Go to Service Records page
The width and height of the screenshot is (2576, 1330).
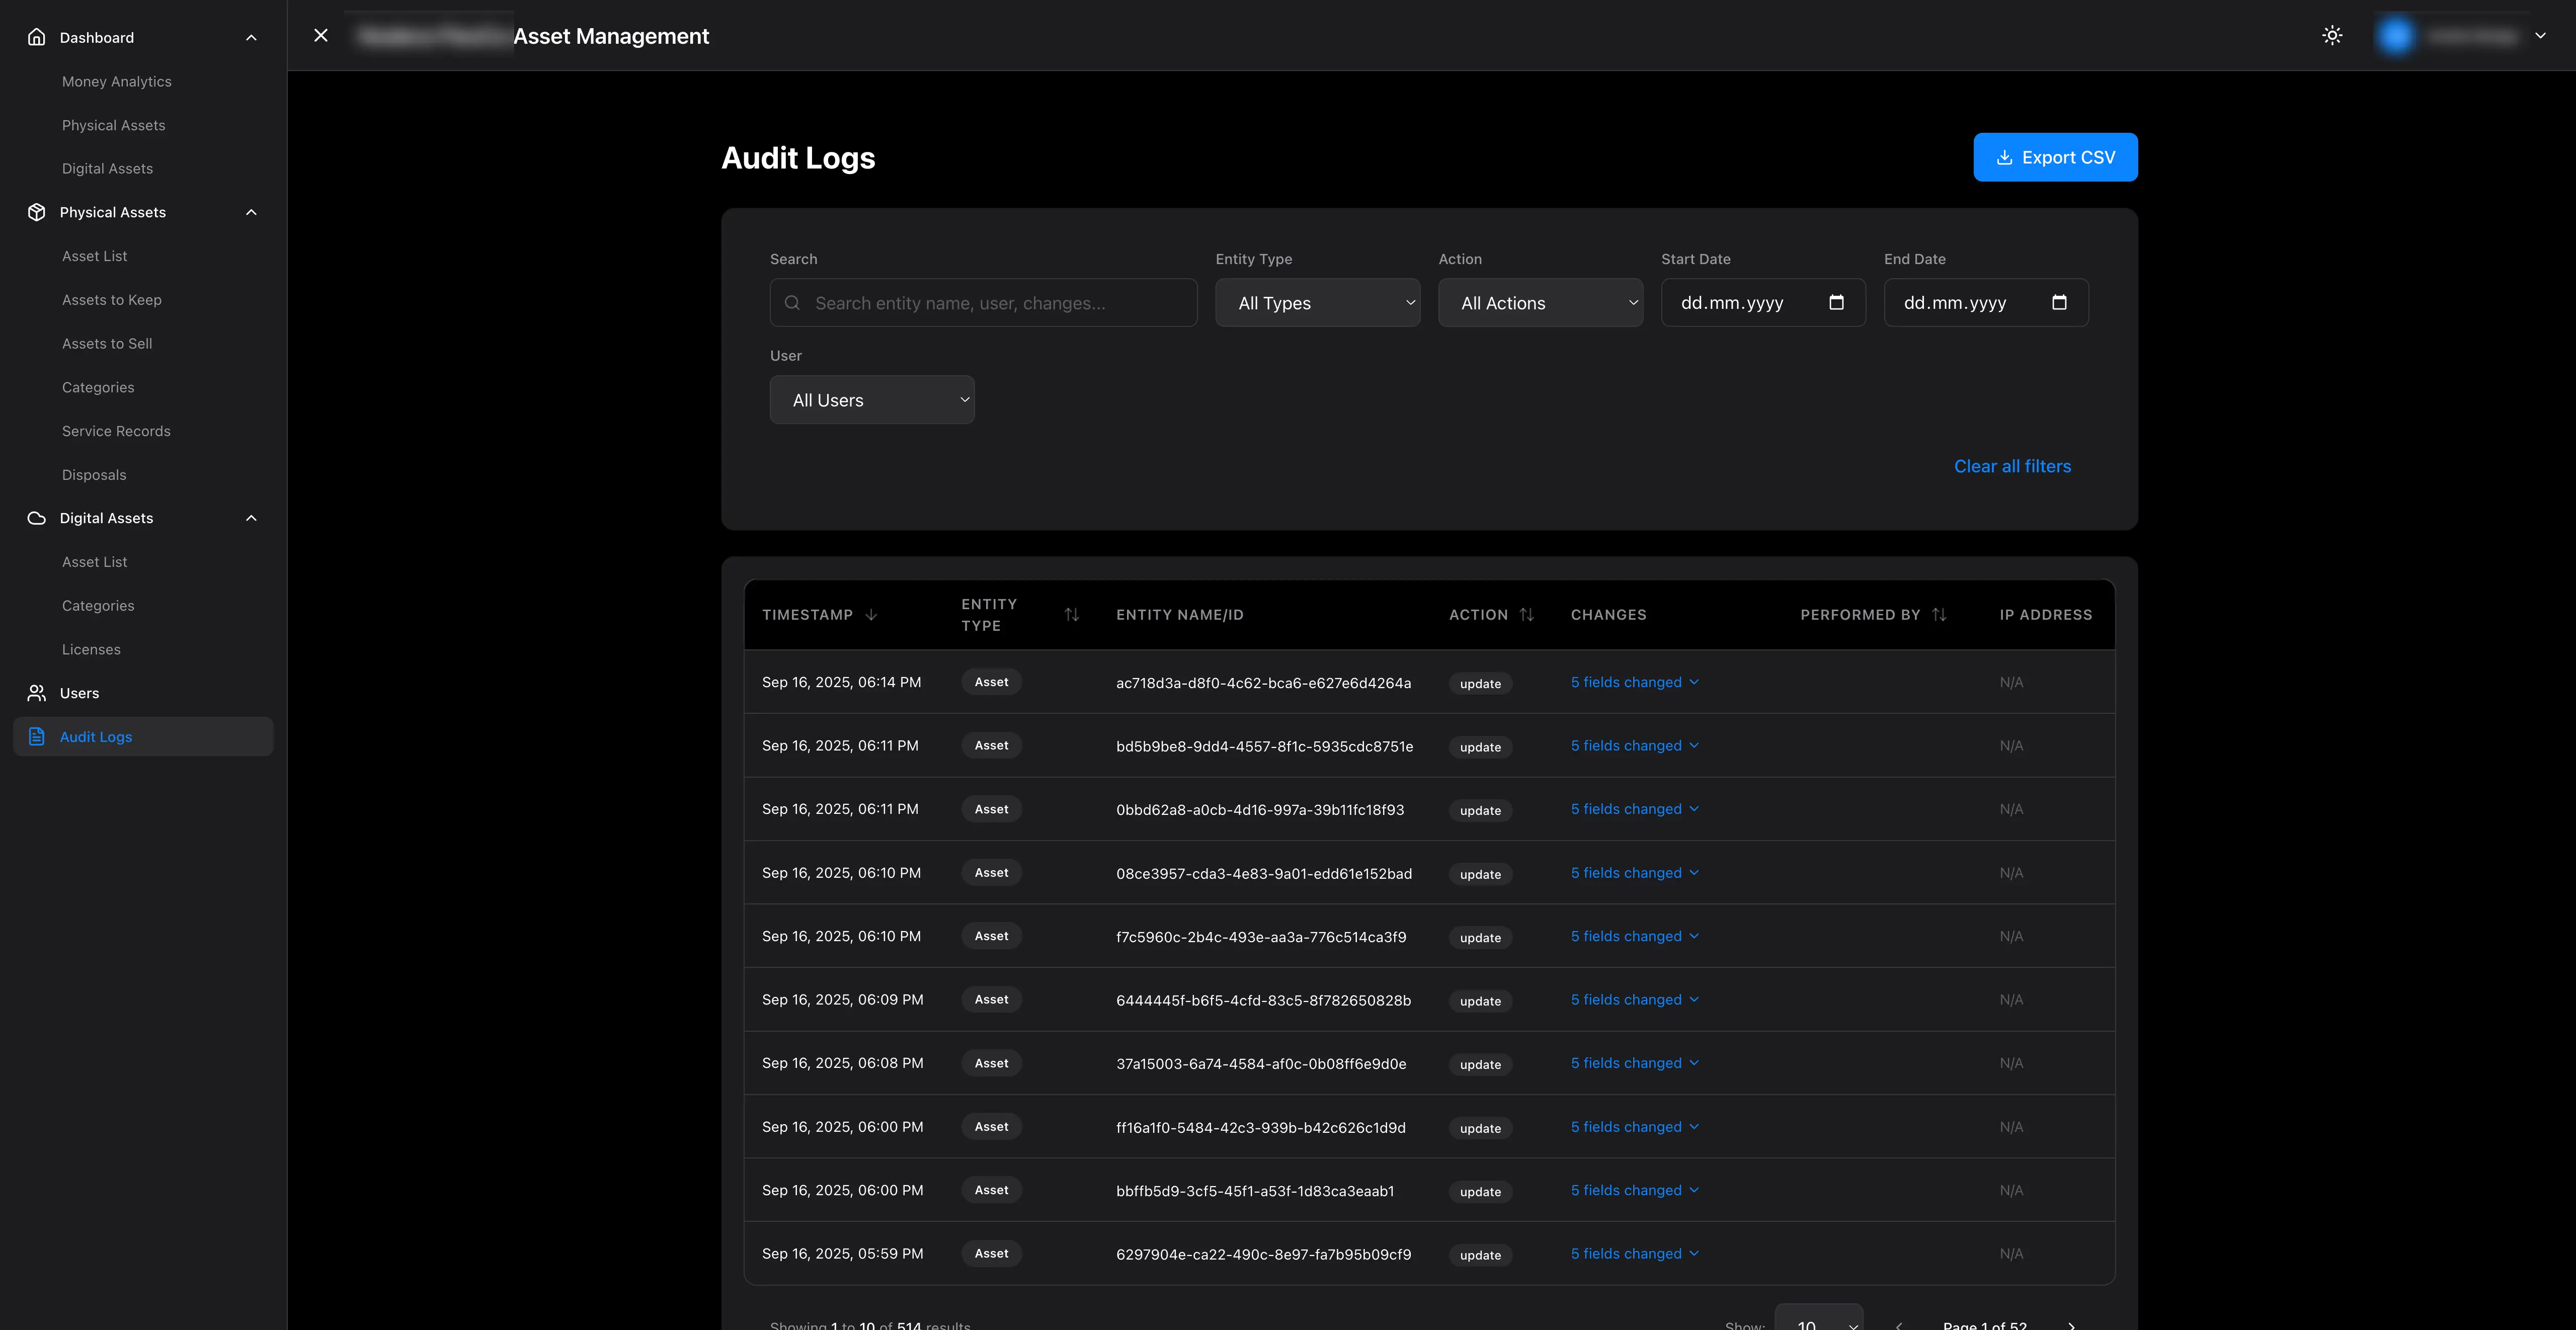tap(116, 431)
